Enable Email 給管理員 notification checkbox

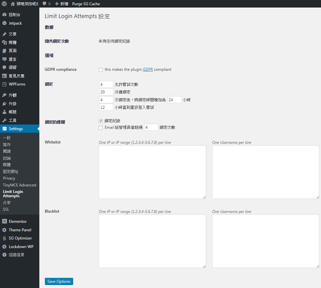click(x=101, y=128)
